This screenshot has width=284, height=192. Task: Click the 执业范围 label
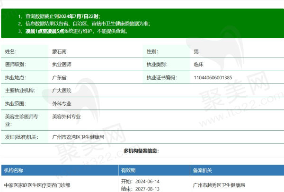(16, 104)
